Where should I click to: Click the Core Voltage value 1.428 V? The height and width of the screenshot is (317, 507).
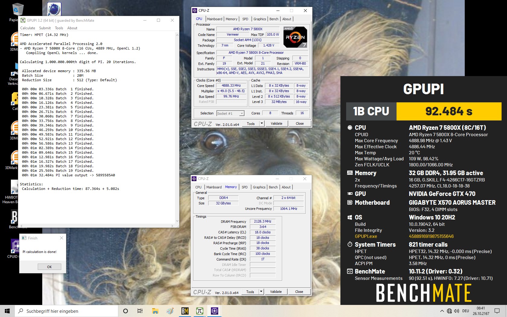[x=269, y=45]
